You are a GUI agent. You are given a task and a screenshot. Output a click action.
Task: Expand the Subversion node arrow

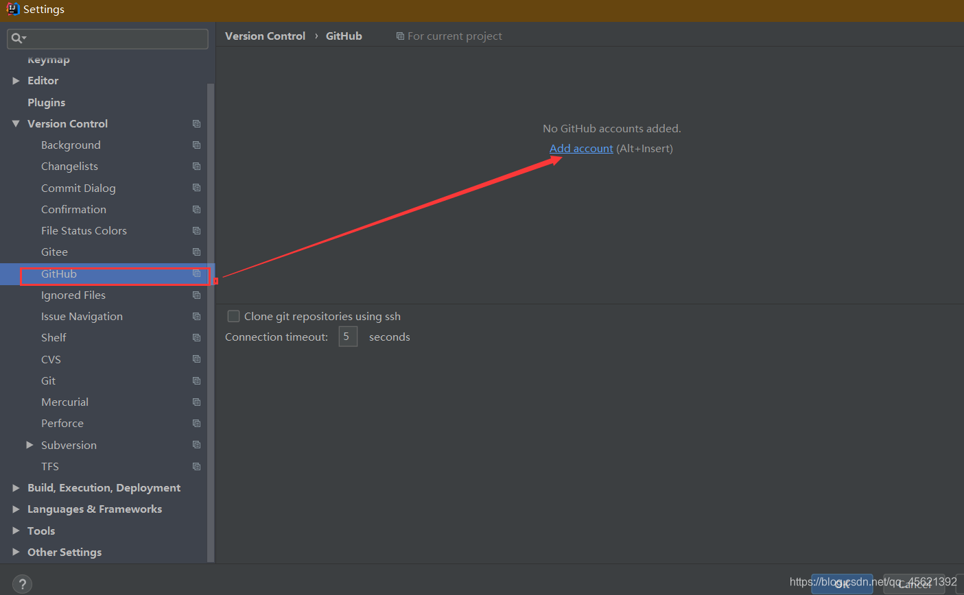30,445
